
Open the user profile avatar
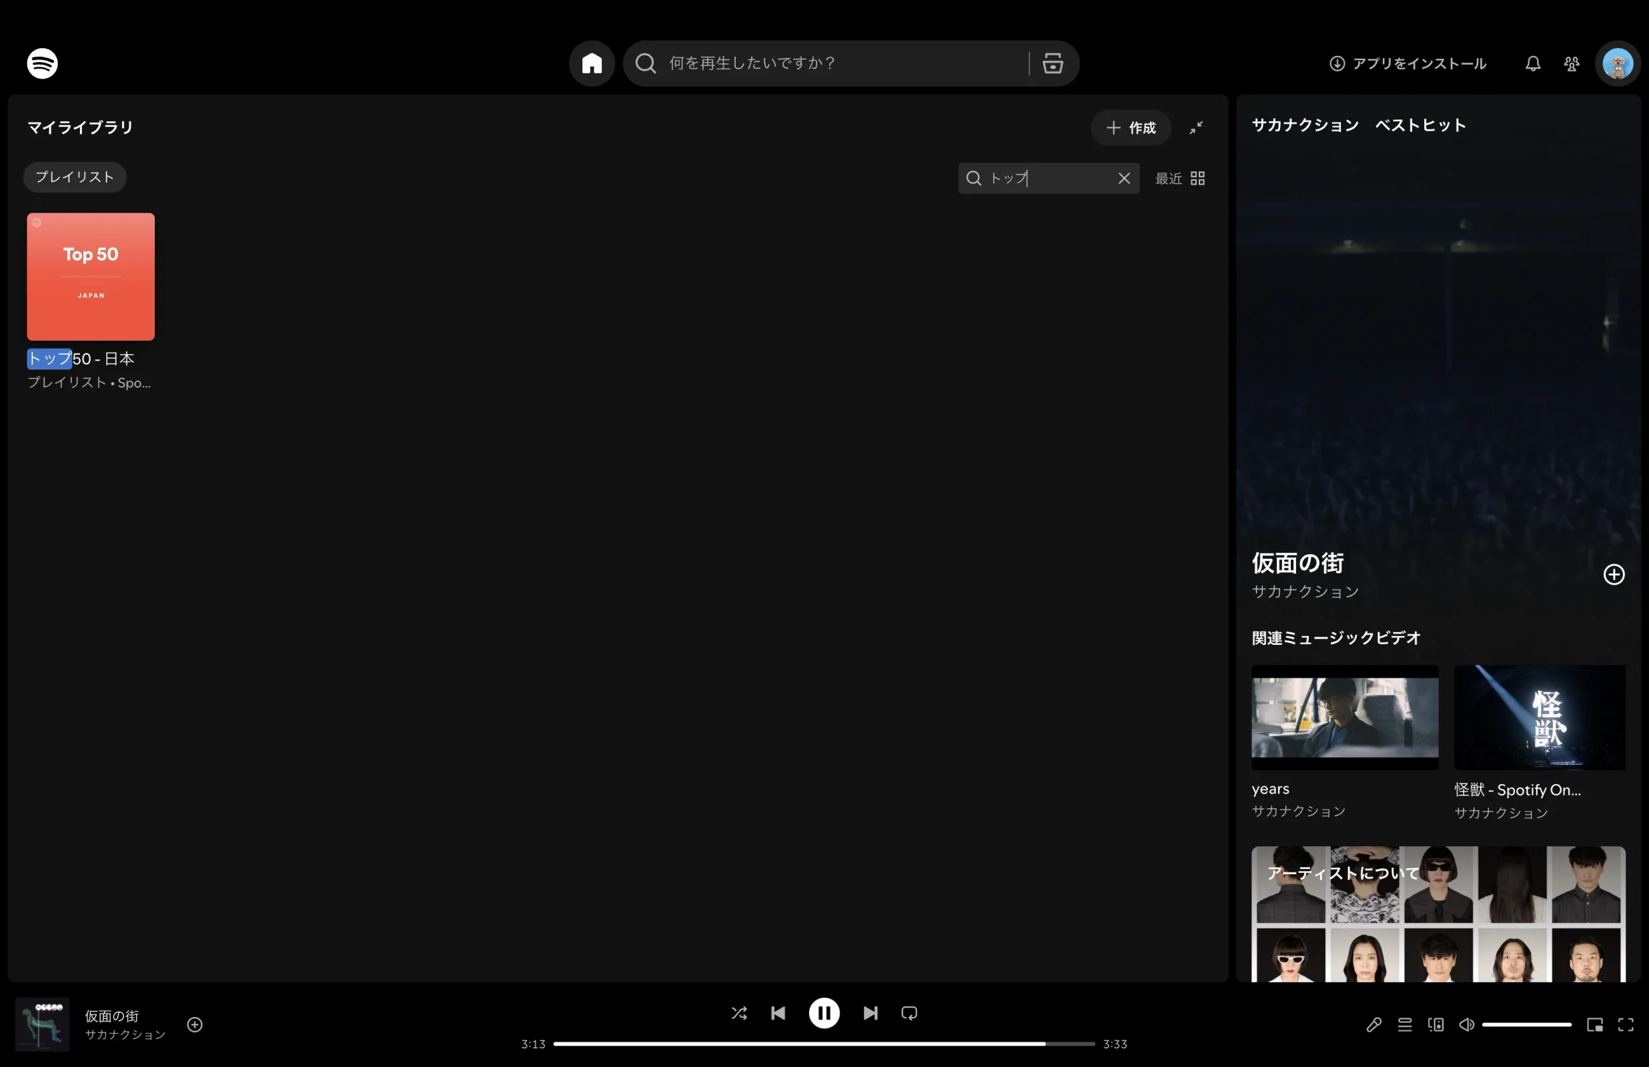(x=1617, y=63)
